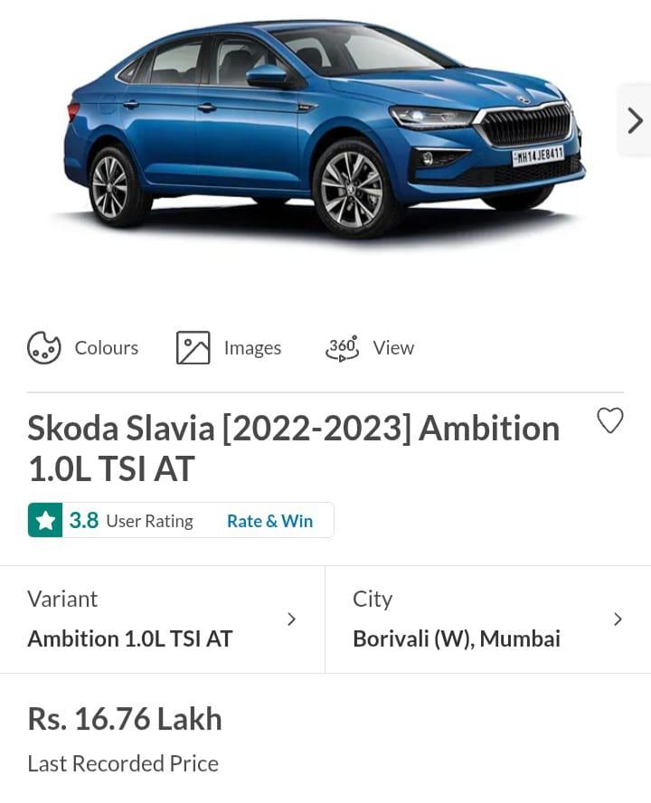Open the Colours palette icon
The width and height of the screenshot is (651, 803).
[44, 348]
